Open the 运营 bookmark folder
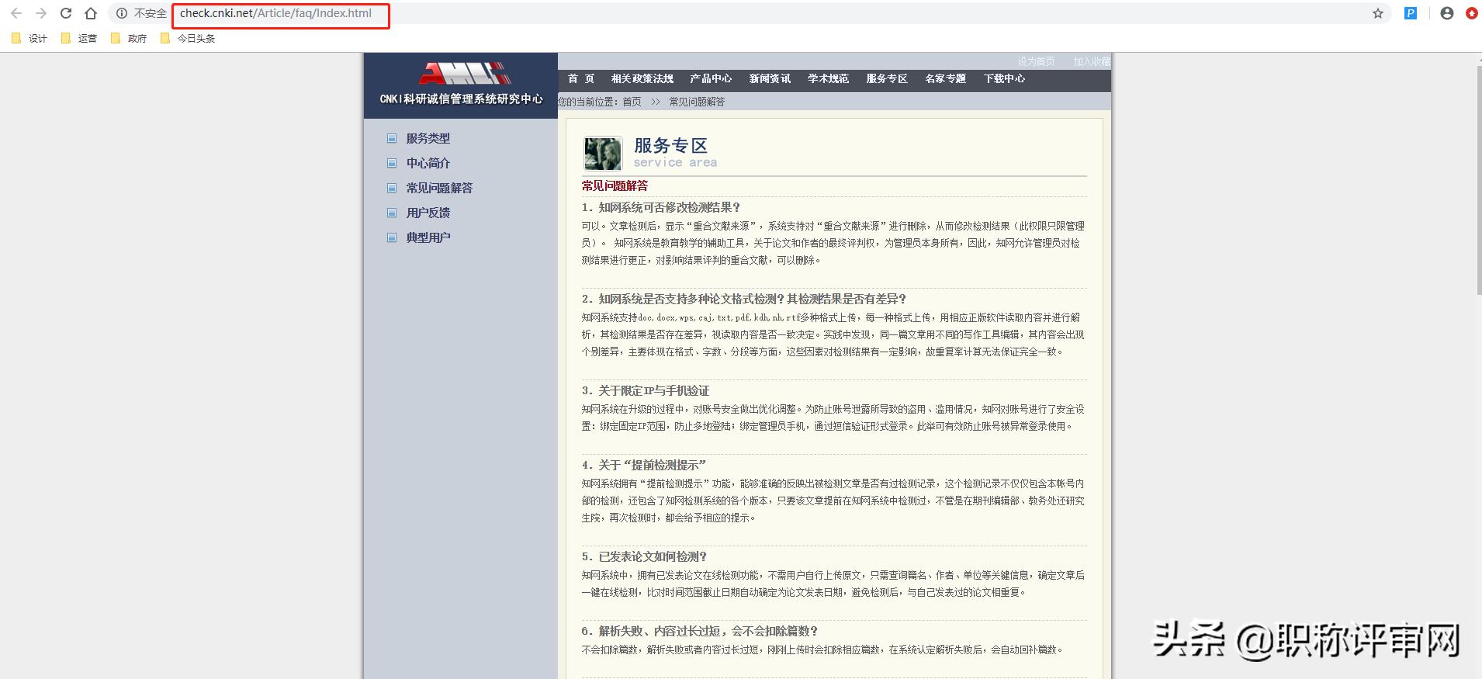The width and height of the screenshot is (1482, 679). [79, 38]
